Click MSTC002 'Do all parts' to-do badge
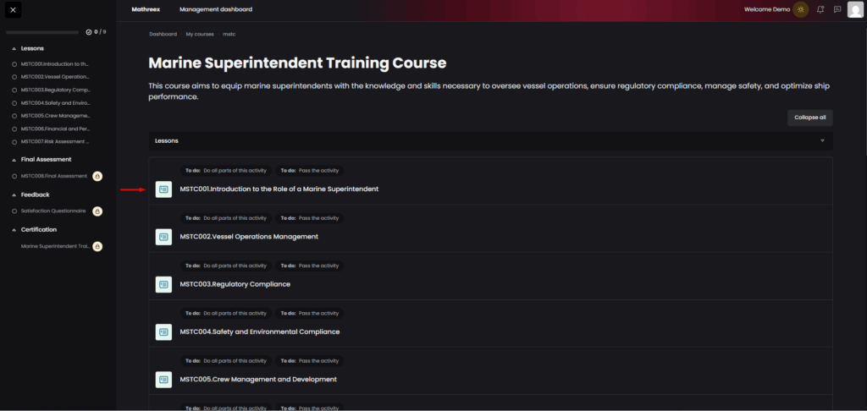Viewport: 867px width, 411px height. (225, 218)
